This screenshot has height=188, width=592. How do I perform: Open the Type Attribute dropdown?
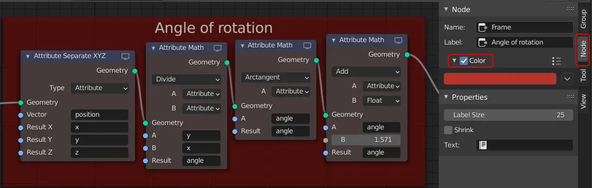point(100,88)
